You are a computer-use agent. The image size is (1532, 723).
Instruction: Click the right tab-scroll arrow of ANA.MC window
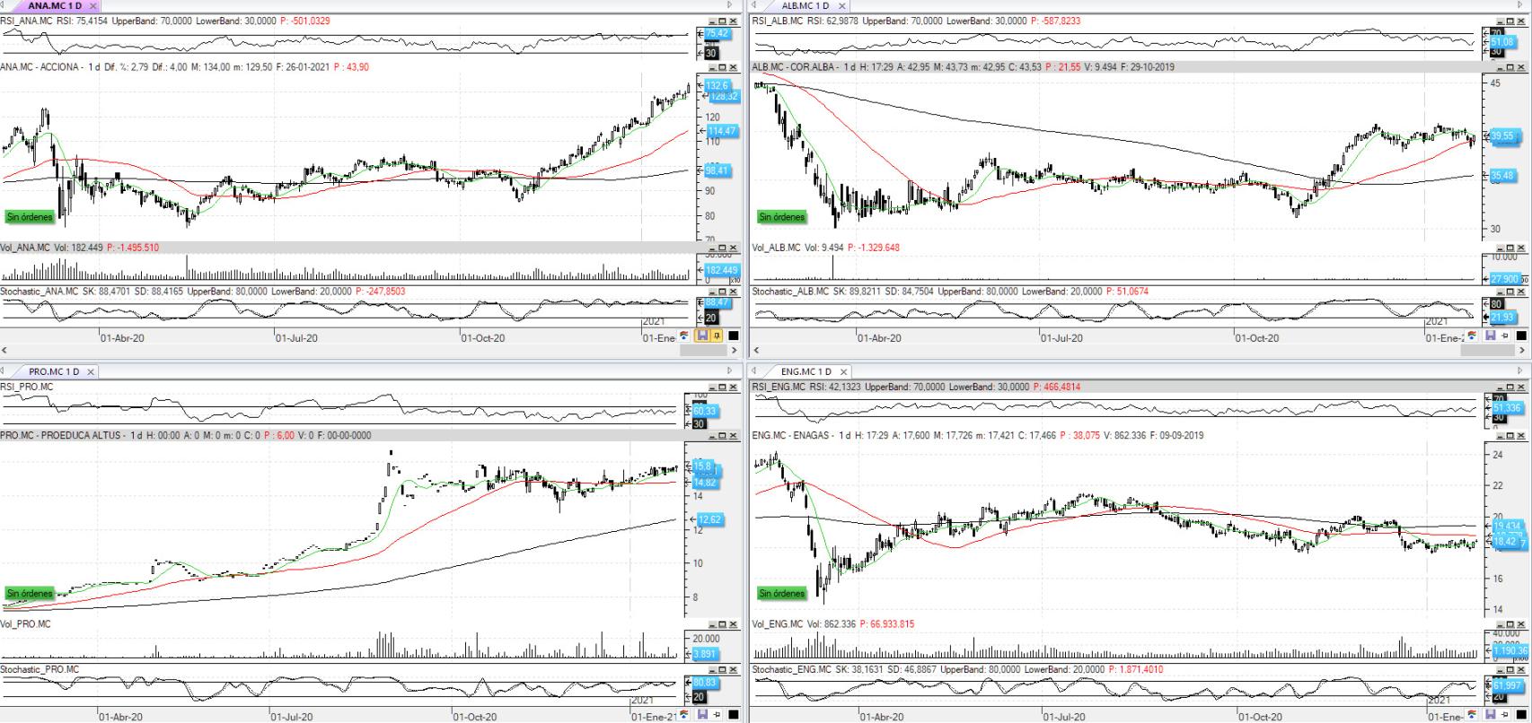point(729,5)
